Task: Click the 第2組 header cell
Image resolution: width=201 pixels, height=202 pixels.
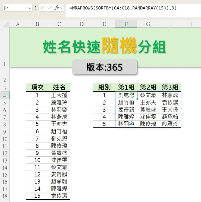Action: pyautogui.click(x=148, y=87)
